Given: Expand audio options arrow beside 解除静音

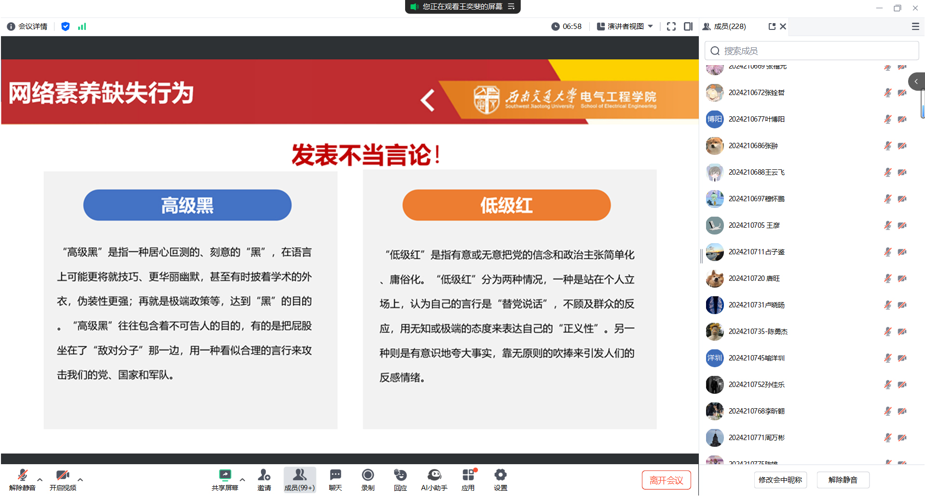Looking at the screenshot, I should click(40, 480).
